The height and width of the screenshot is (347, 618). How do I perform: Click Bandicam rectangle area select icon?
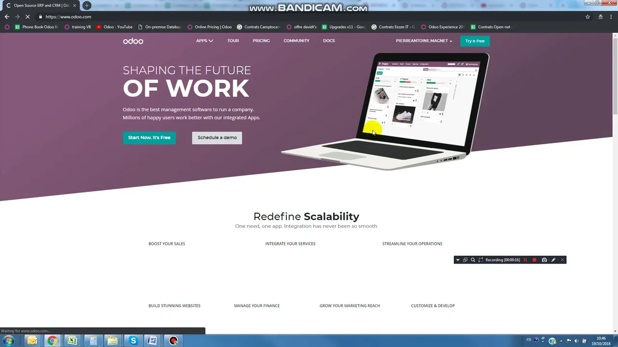coord(480,260)
